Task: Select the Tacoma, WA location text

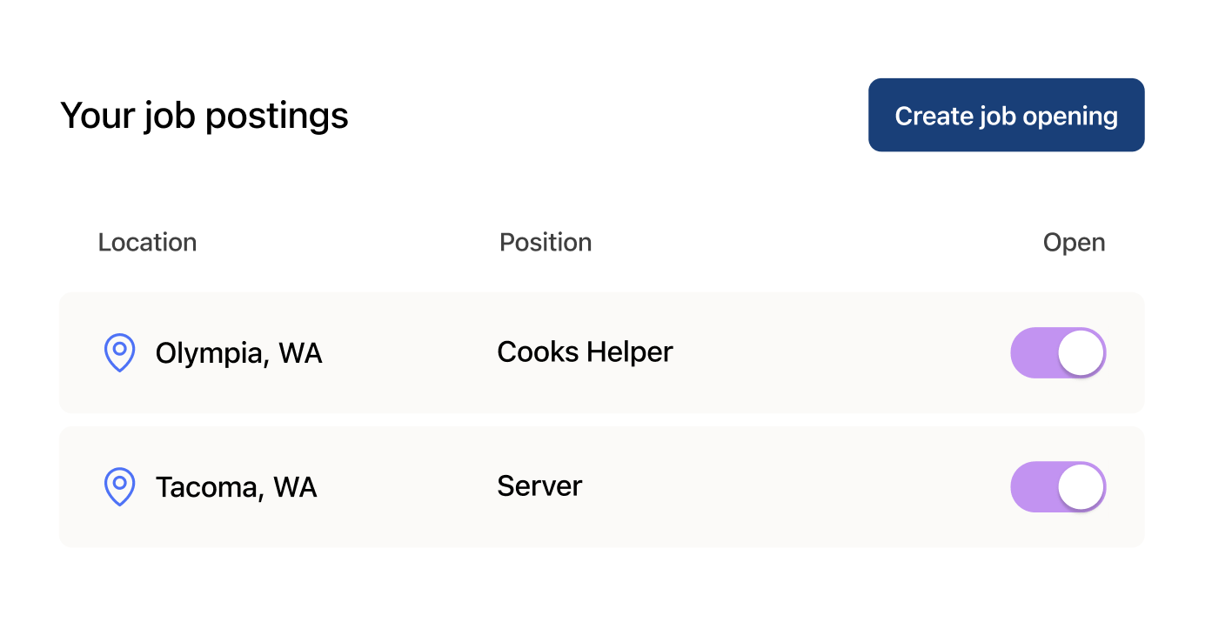Action: [236, 487]
